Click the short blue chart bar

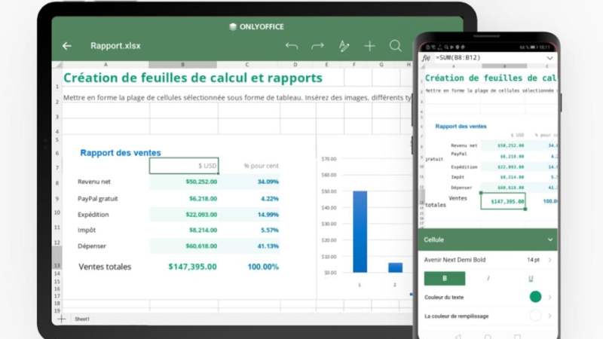(x=395, y=267)
